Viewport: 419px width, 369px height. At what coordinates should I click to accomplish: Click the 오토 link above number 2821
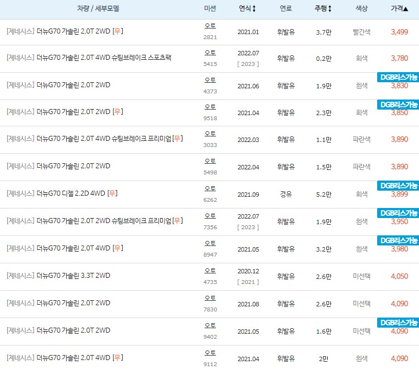click(x=210, y=26)
